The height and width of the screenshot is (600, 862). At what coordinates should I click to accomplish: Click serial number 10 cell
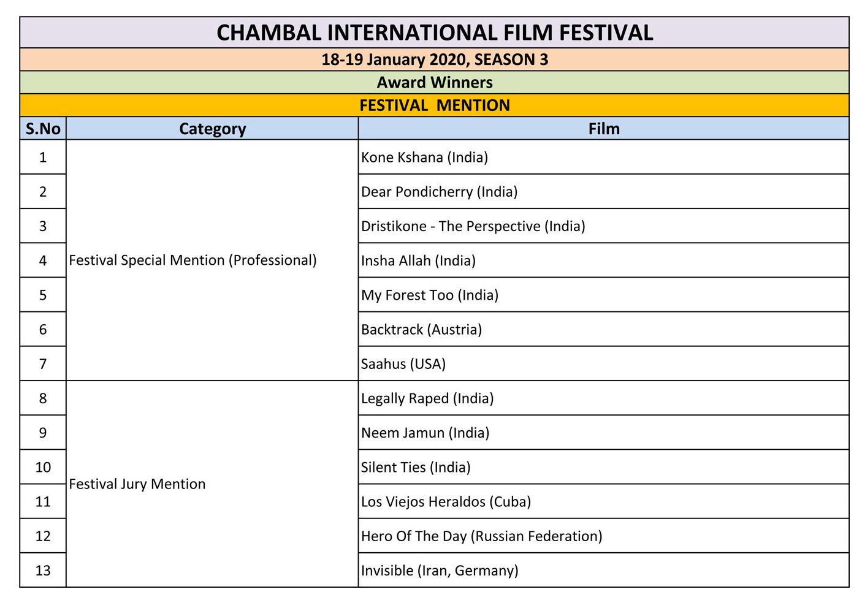[x=43, y=467]
